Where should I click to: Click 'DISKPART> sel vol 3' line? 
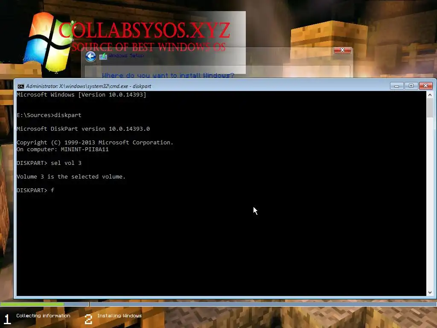[x=49, y=163]
